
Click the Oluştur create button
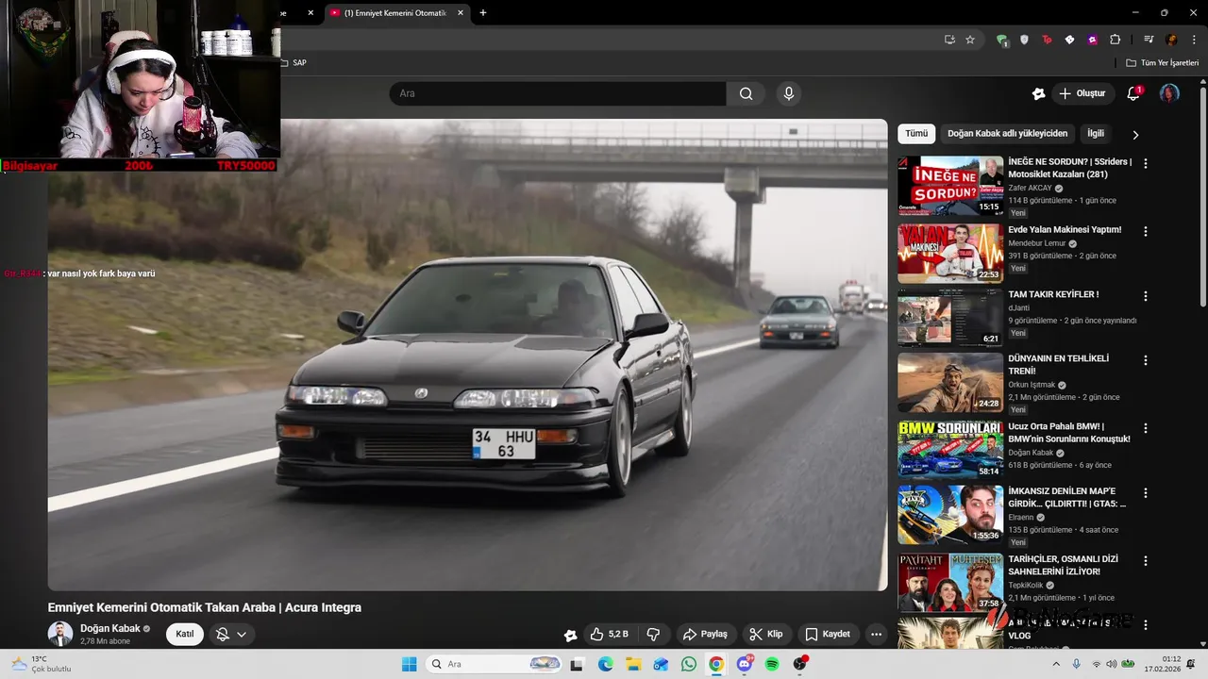click(x=1082, y=93)
